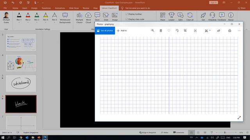The height and width of the screenshot is (140, 250).
Task: Adjust the zoom slider in status bar
Action: coord(225,132)
